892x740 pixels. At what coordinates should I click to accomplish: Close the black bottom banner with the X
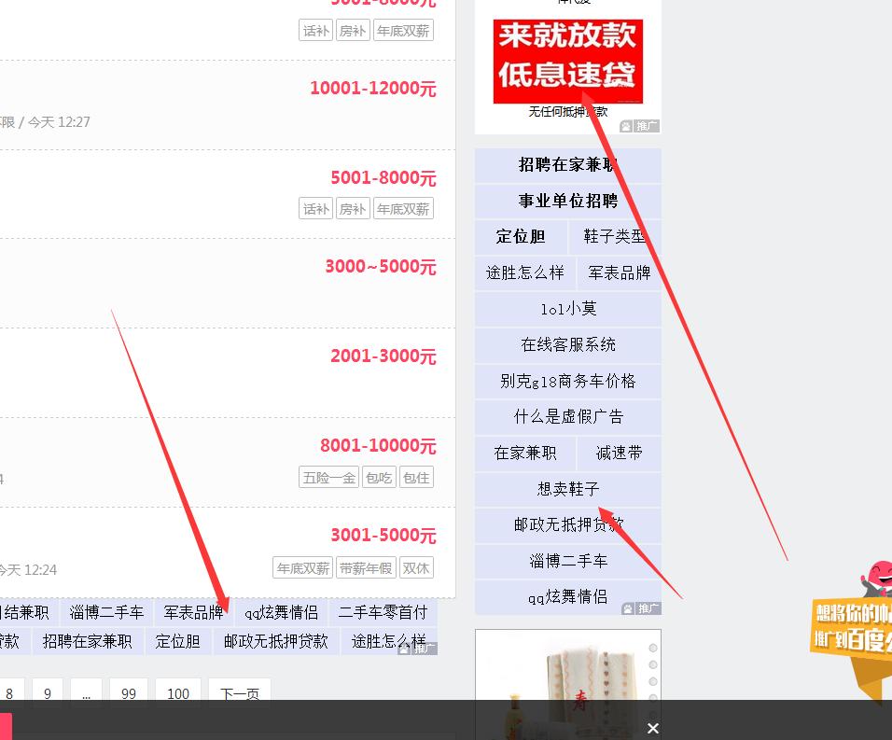pyautogui.click(x=652, y=728)
